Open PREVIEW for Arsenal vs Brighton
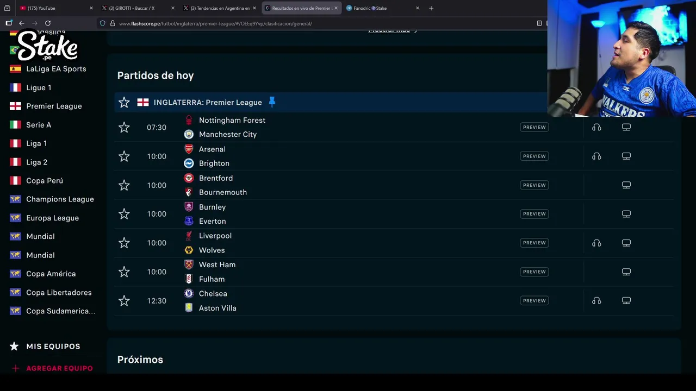 click(534, 156)
